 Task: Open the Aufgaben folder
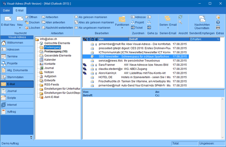(x=50, y=76)
